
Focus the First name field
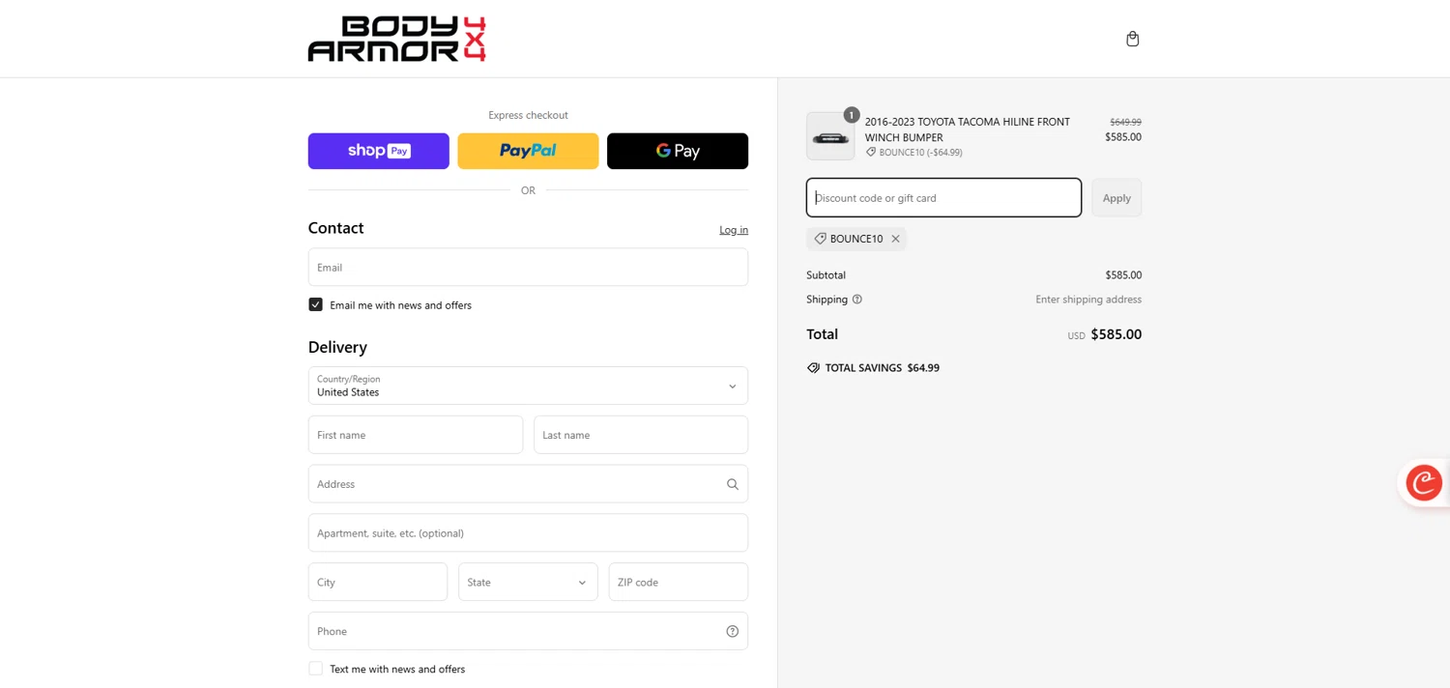click(x=416, y=435)
